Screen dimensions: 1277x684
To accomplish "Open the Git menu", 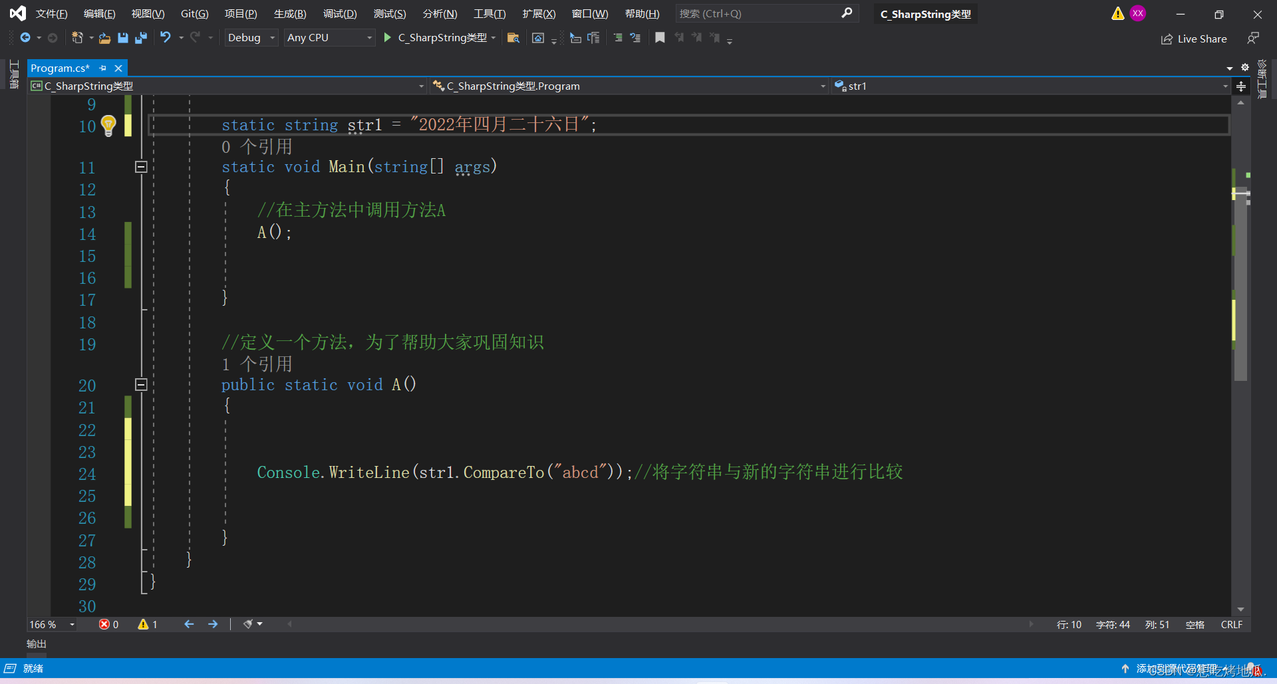I will pyautogui.click(x=194, y=13).
